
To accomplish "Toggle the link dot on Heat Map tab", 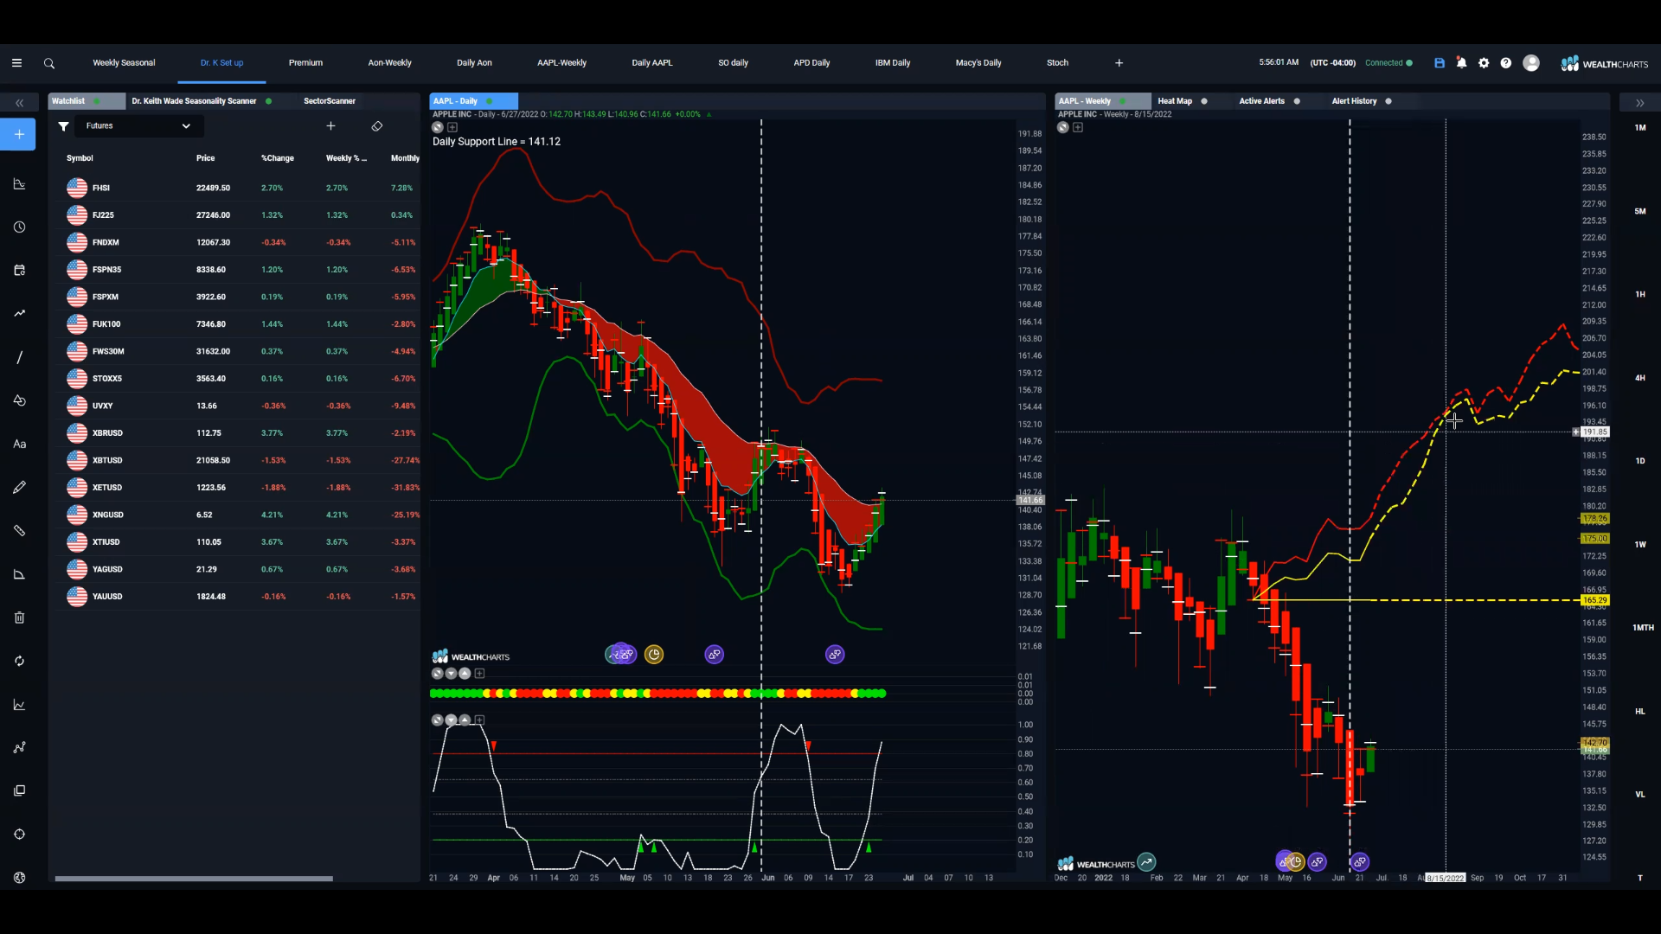I will (1204, 101).
